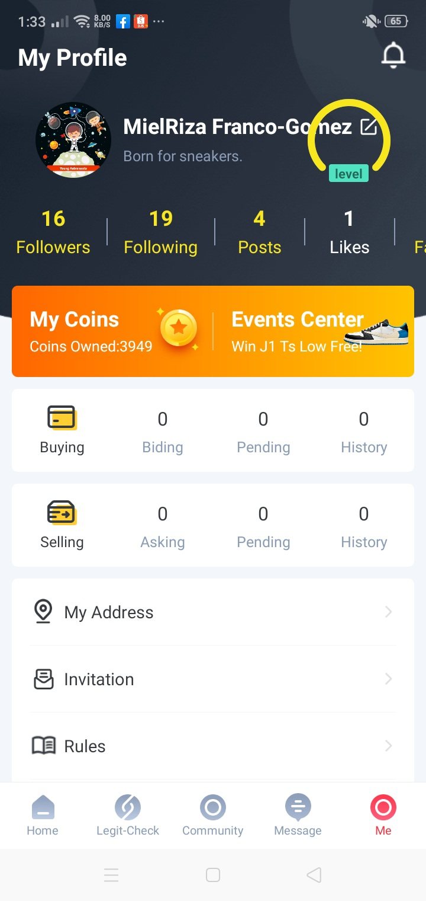Tap the Invitation envelope icon
Viewport: 426px width, 901px height.
click(x=43, y=679)
